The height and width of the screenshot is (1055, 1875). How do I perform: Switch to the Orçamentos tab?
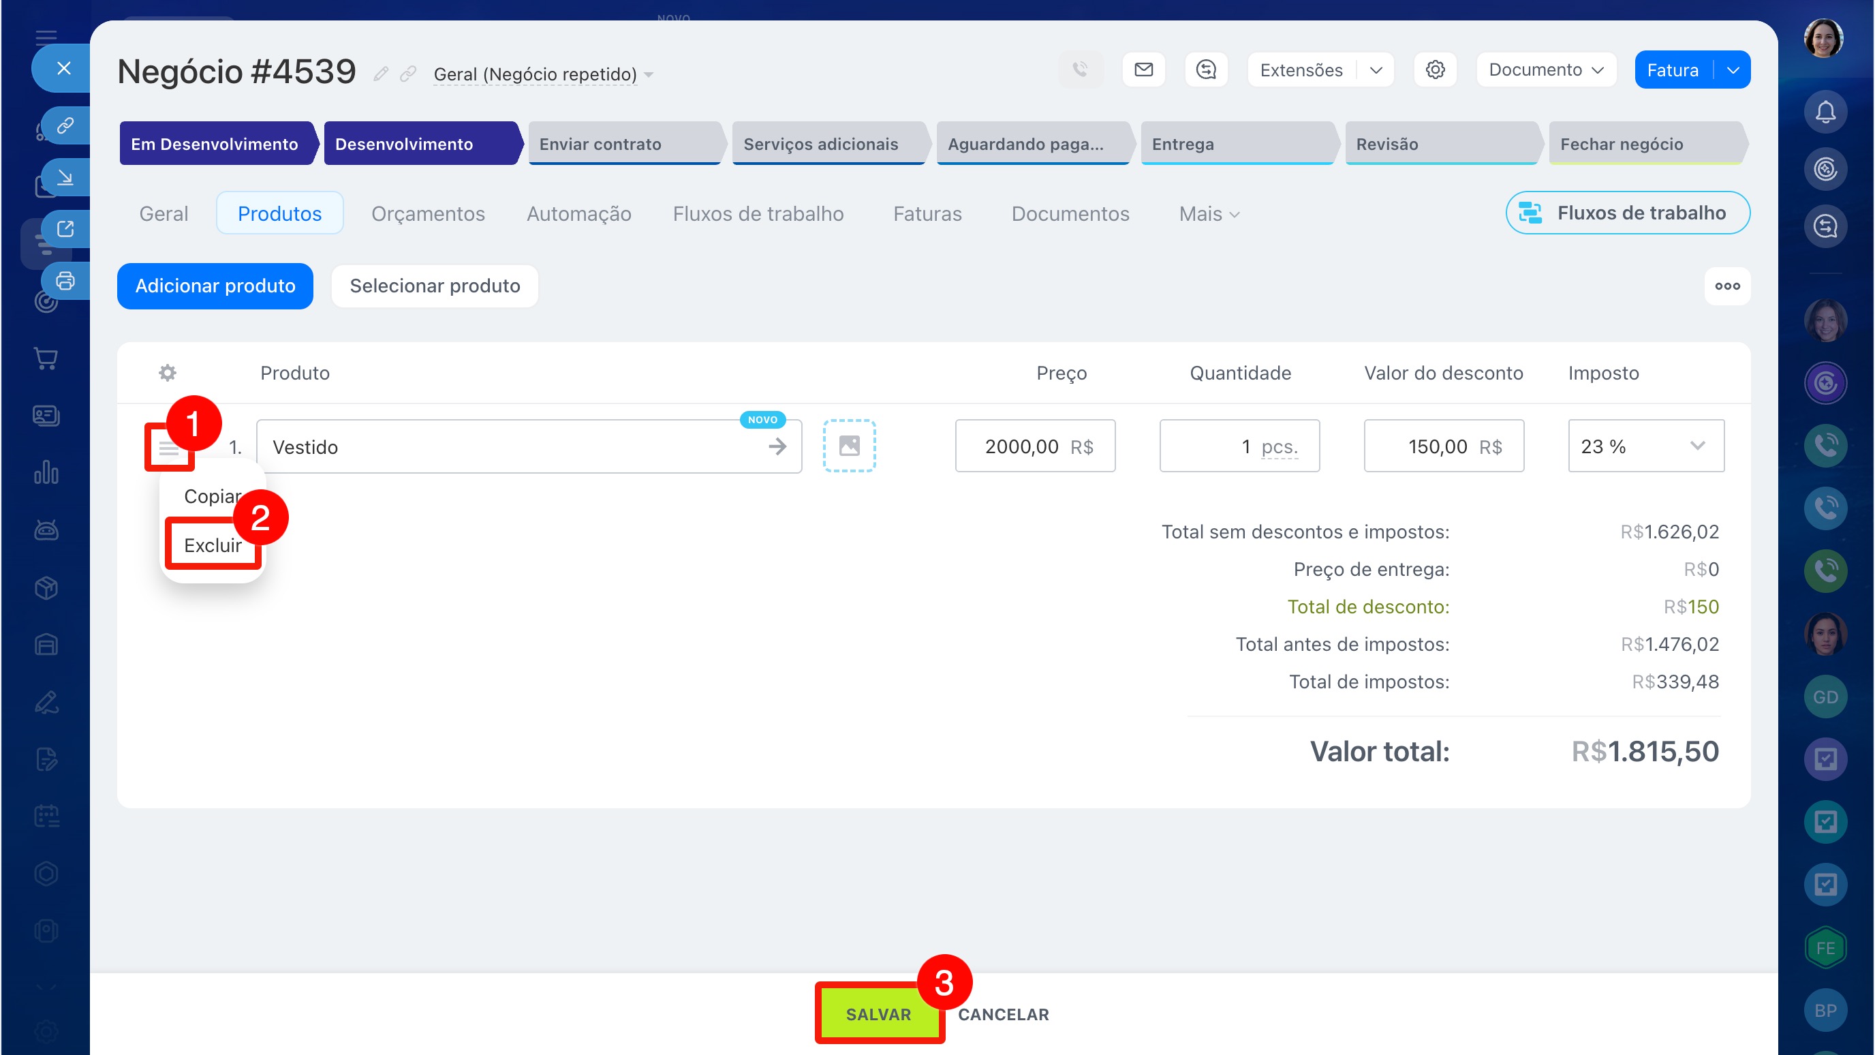[x=427, y=213]
